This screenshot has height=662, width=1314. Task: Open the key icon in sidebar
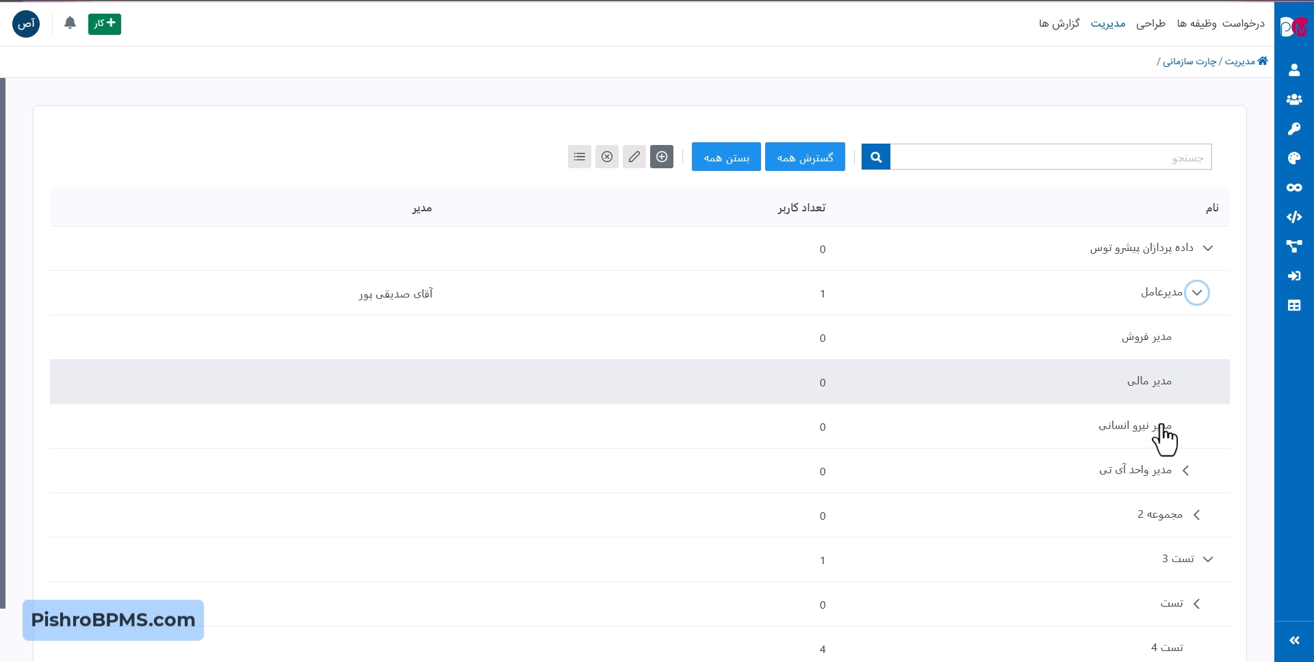click(x=1293, y=129)
